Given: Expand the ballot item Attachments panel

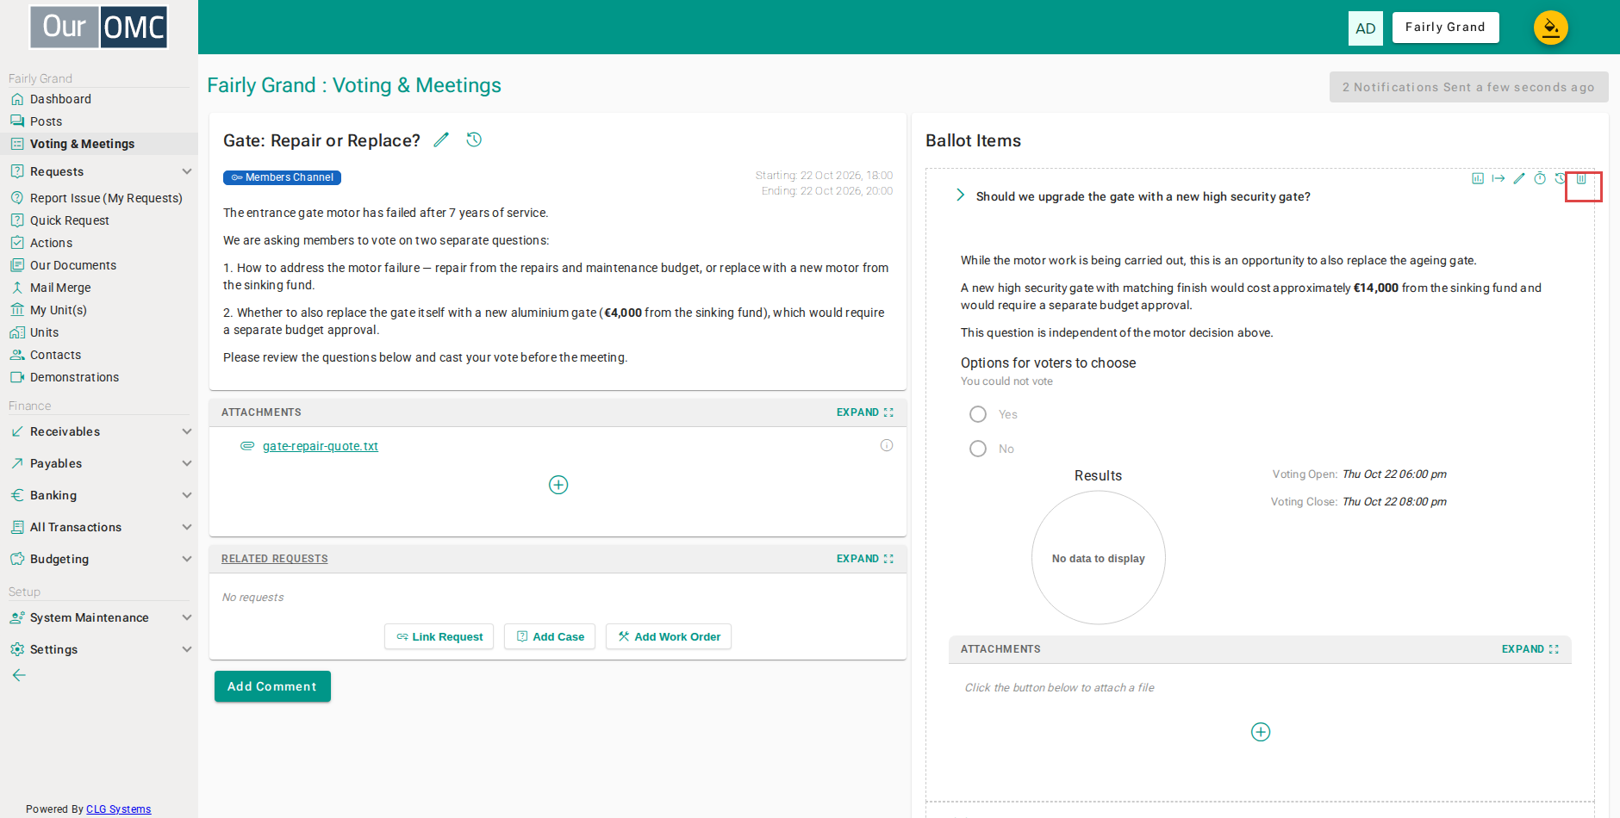Looking at the screenshot, I should tap(1530, 649).
